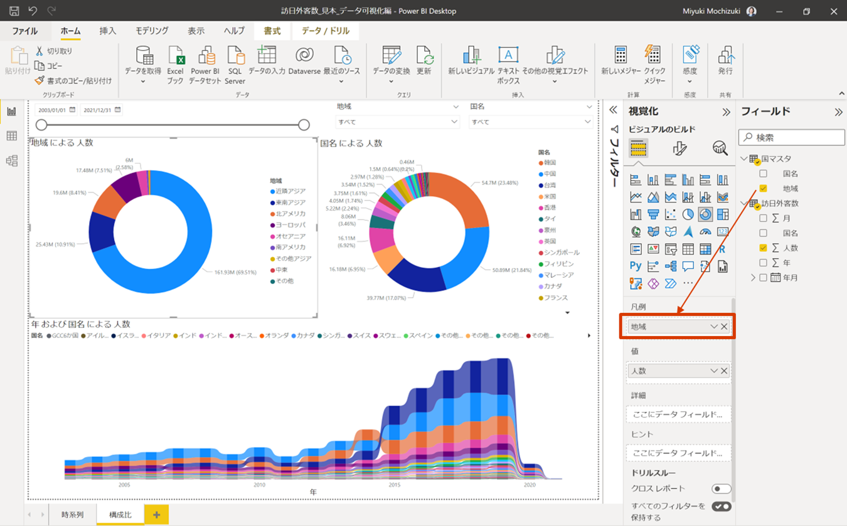
Task: Open 最近のソース dropdown
Action: (341, 82)
